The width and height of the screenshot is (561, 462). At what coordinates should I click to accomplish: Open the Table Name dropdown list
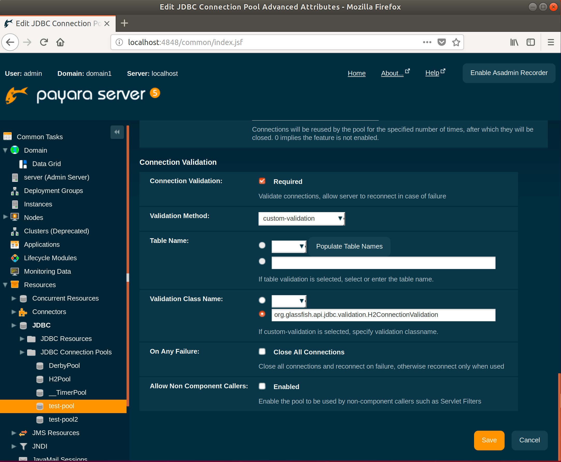coord(289,247)
